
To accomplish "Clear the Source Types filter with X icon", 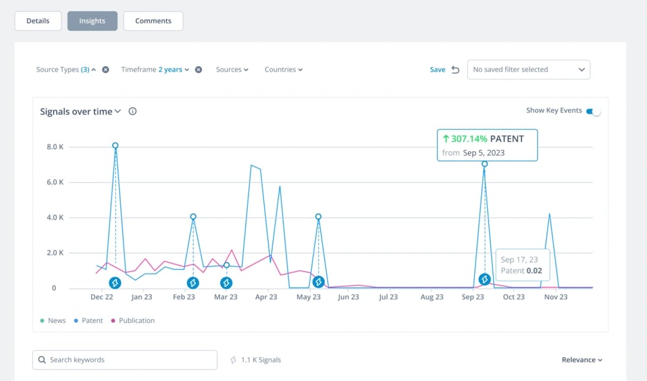I will (105, 70).
